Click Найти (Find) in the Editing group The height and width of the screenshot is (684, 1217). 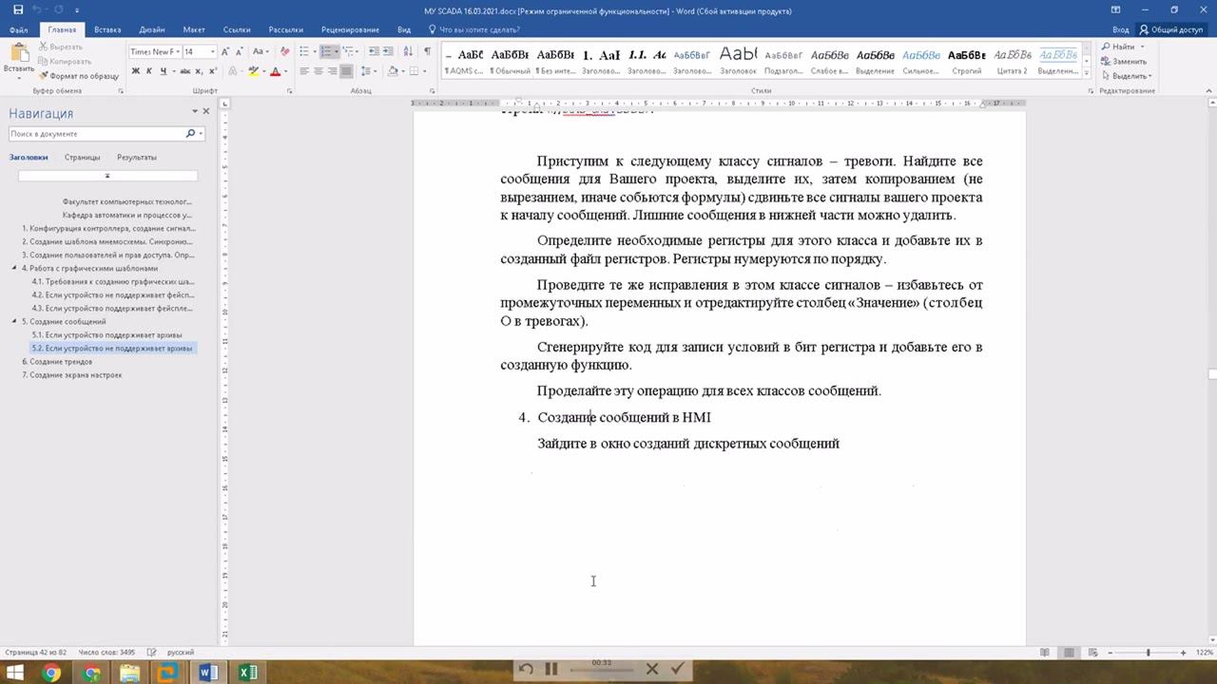click(1123, 47)
